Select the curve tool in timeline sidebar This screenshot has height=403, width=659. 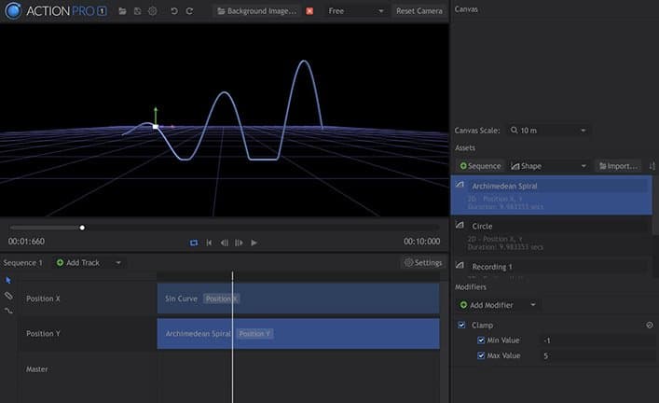pyautogui.click(x=8, y=310)
